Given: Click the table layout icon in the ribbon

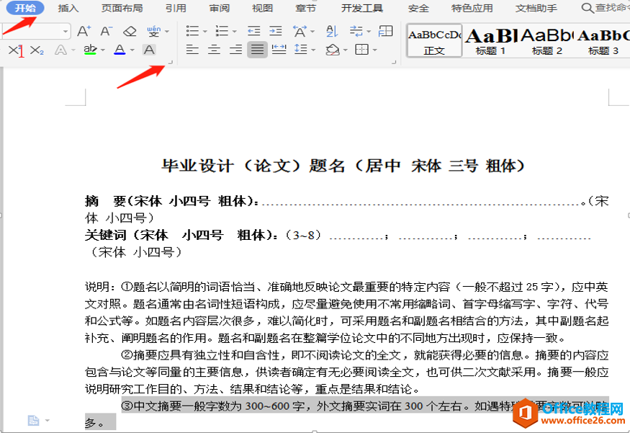Looking at the screenshot, I should point(386,31).
